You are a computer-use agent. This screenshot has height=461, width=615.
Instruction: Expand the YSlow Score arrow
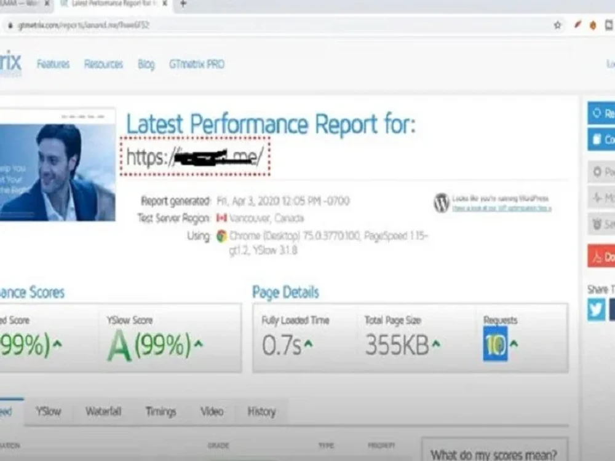click(199, 344)
